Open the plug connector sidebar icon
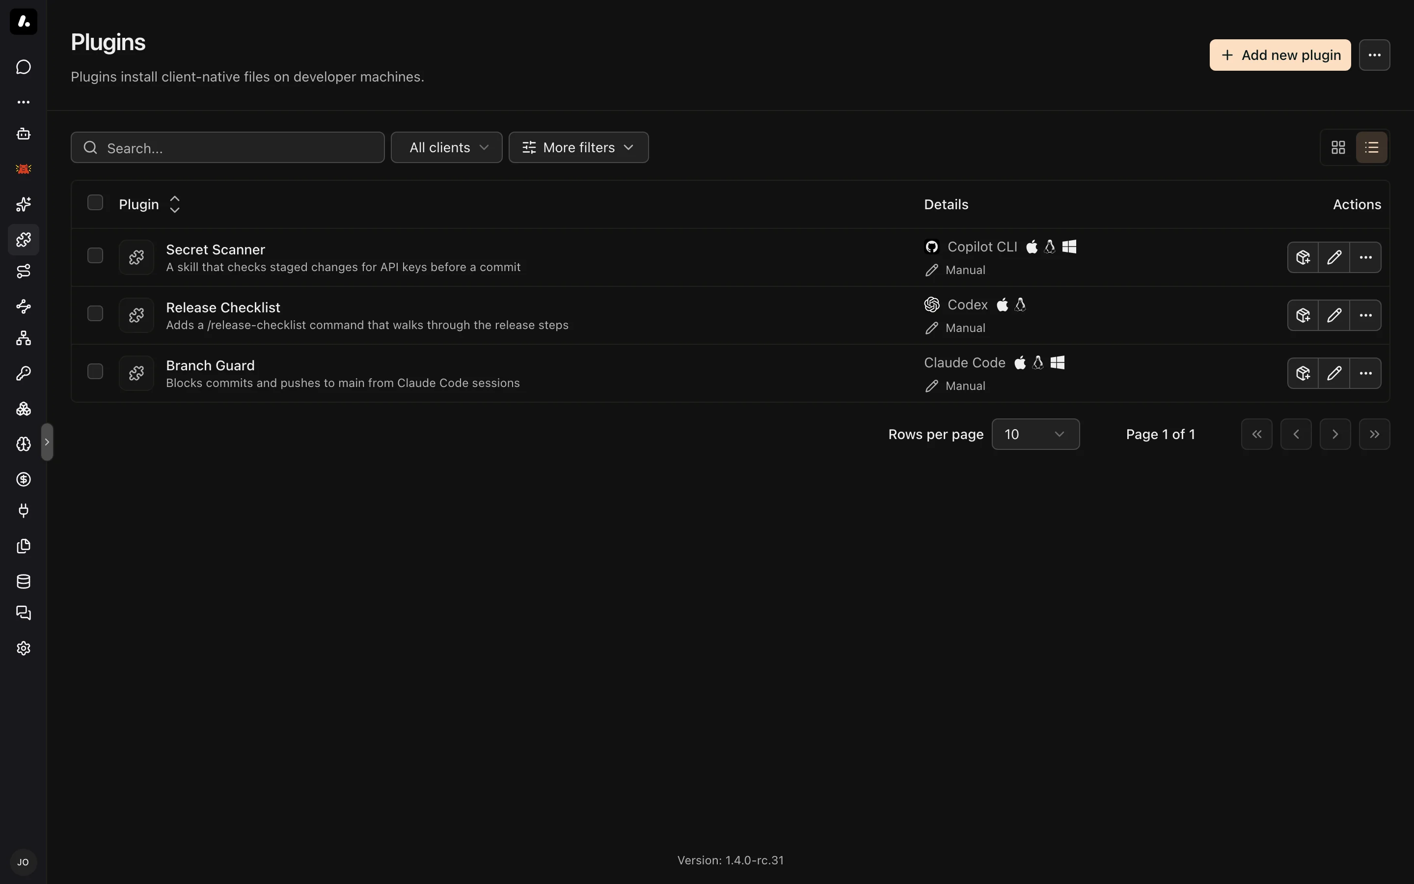The height and width of the screenshot is (884, 1414). click(24, 511)
